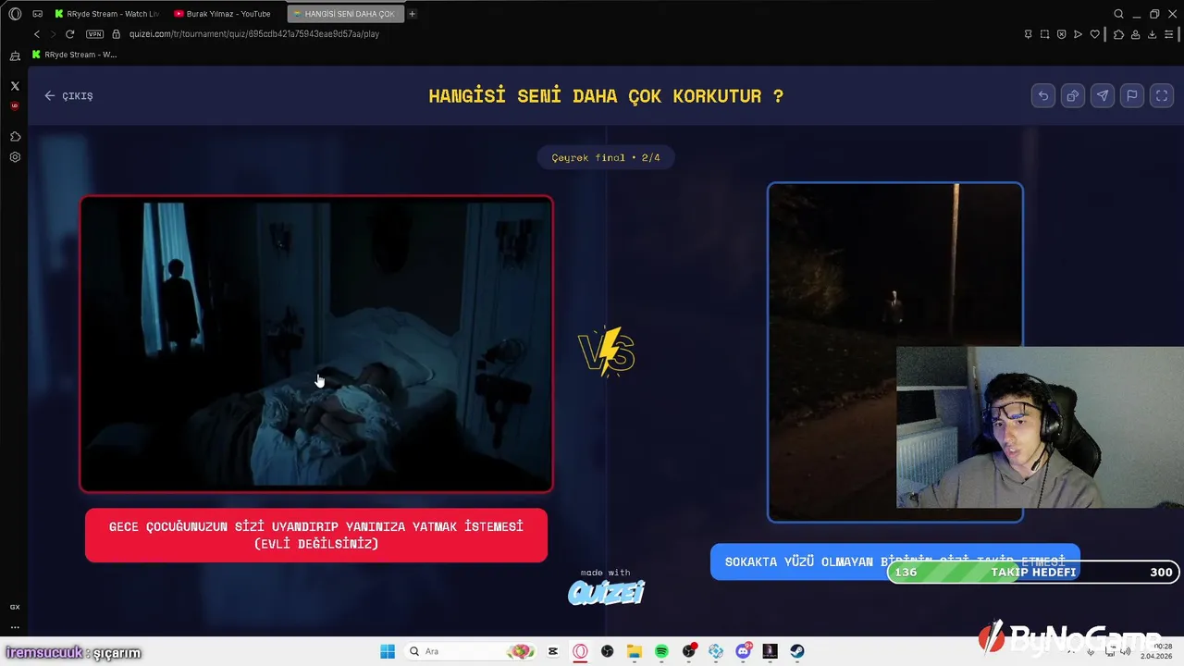
Task: Open the Opera main menu icon
Action: (x=15, y=14)
